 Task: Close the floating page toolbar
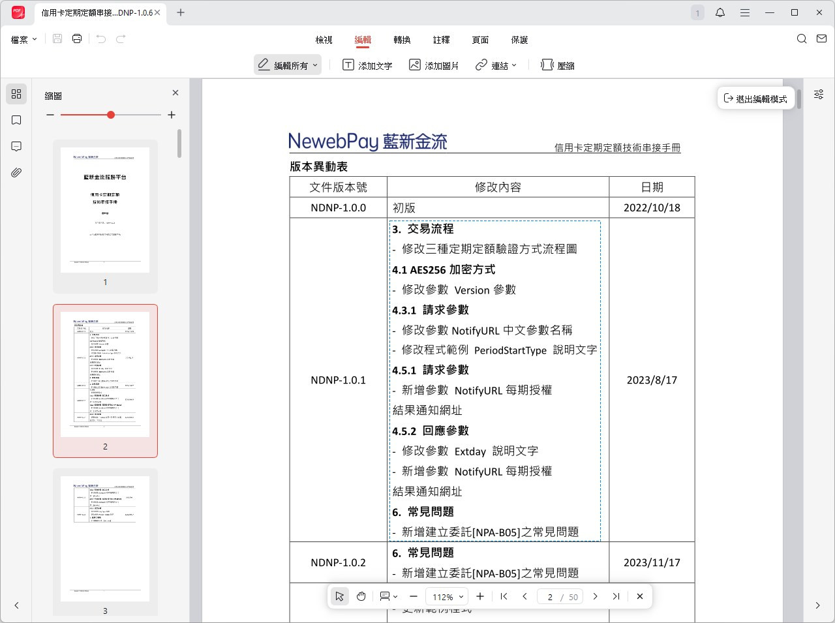point(640,596)
